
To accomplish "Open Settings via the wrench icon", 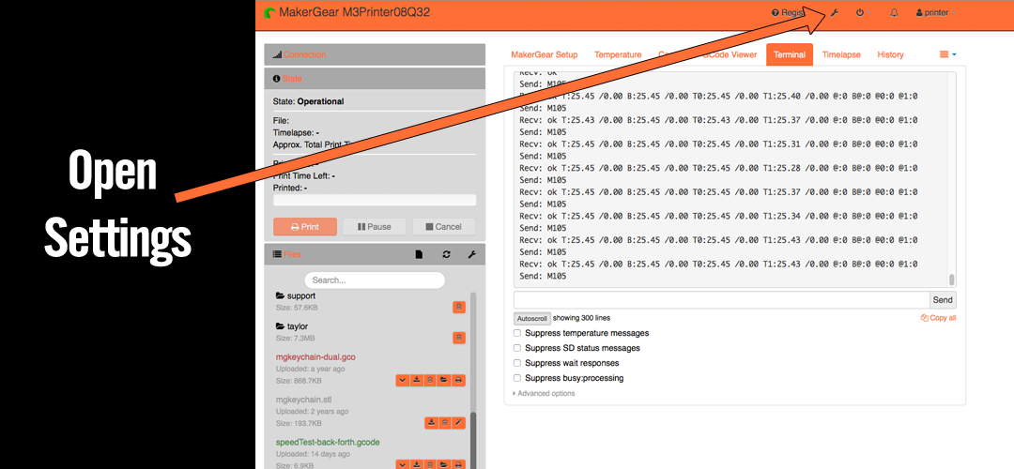I will point(833,13).
